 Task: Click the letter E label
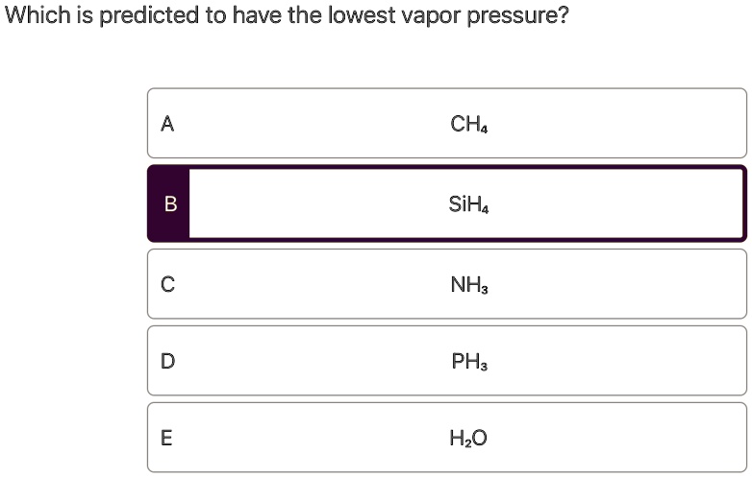click(x=166, y=438)
